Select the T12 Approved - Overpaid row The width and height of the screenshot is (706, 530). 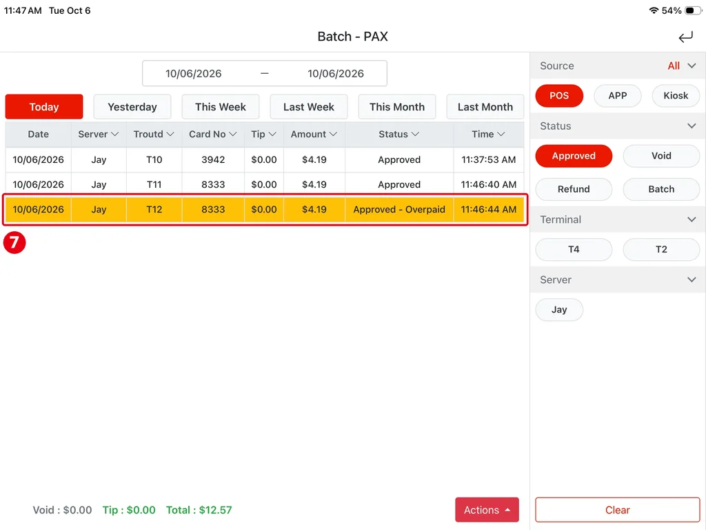coord(265,210)
